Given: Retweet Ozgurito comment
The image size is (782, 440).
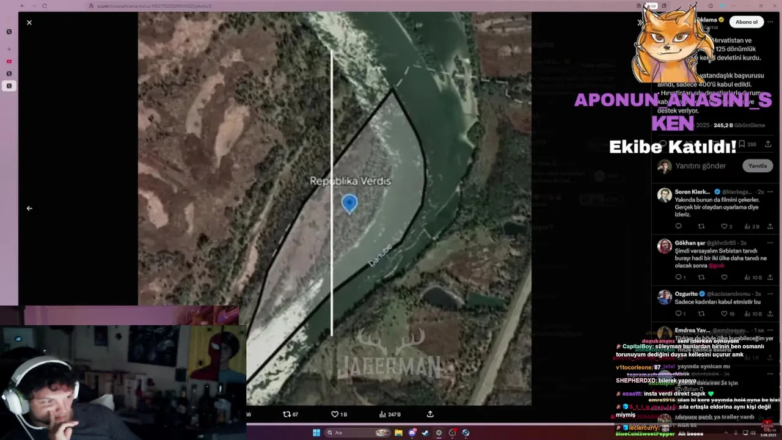Looking at the screenshot, I should click(701, 314).
